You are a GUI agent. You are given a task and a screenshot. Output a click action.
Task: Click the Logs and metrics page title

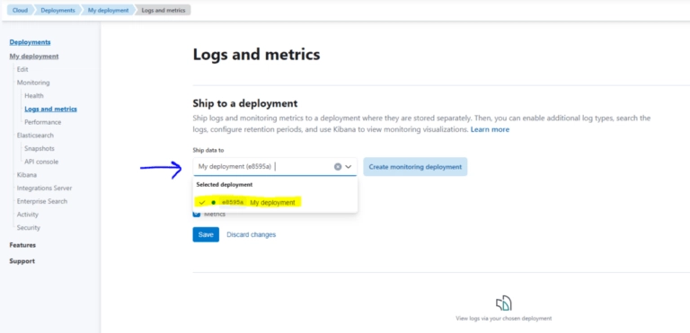[257, 55]
